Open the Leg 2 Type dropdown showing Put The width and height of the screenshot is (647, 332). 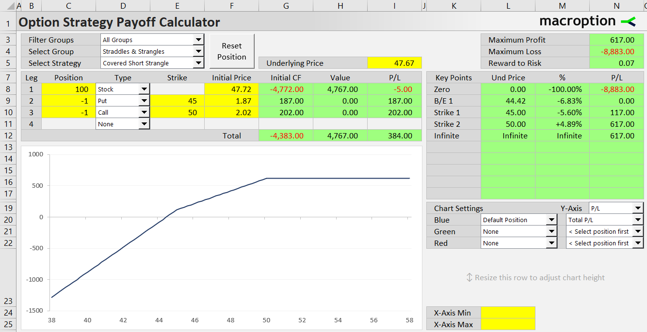(x=144, y=101)
